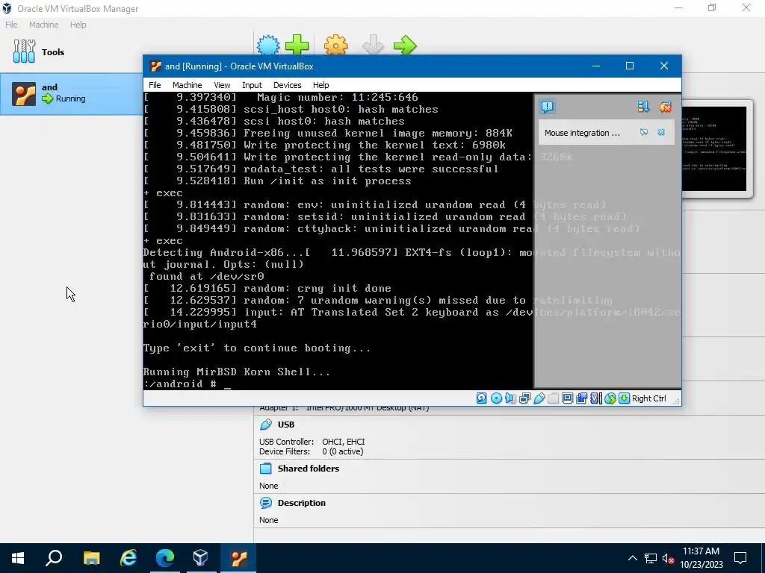Open the Help menu in the VM window
Viewport: 765px width, 573px height.
pos(320,85)
